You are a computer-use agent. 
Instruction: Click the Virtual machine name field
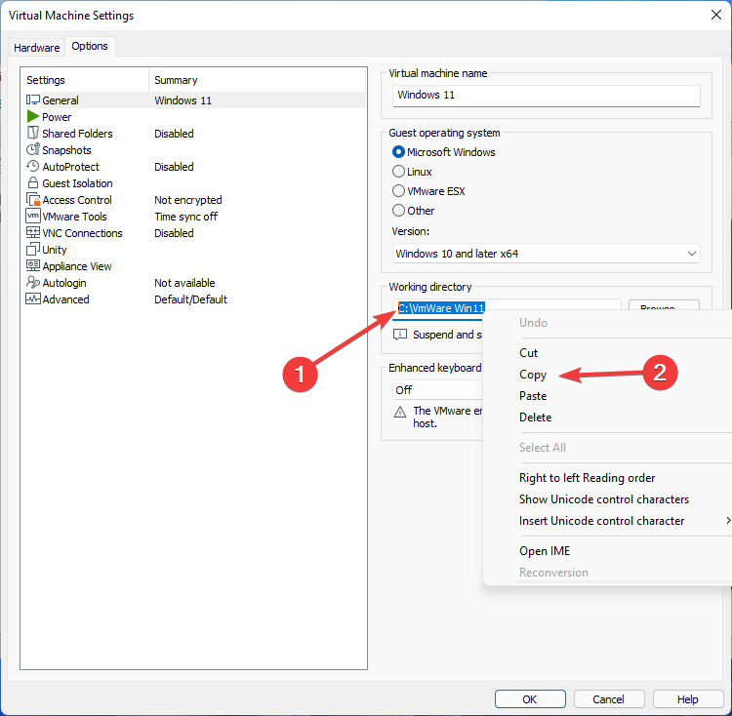pyautogui.click(x=547, y=96)
